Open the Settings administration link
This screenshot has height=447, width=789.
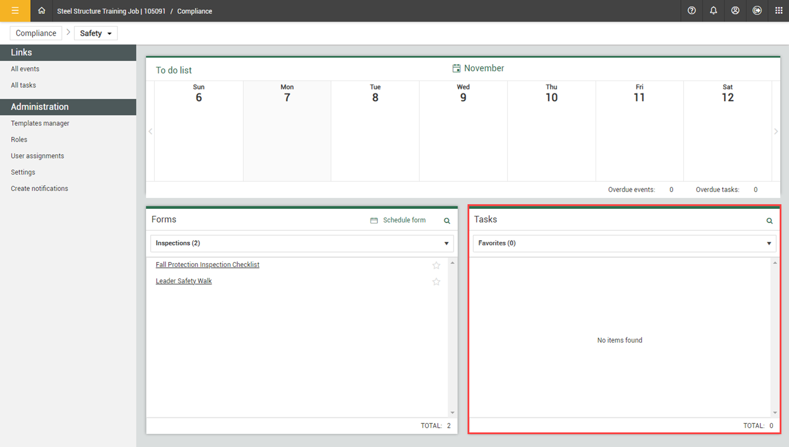pyautogui.click(x=23, y=172)
